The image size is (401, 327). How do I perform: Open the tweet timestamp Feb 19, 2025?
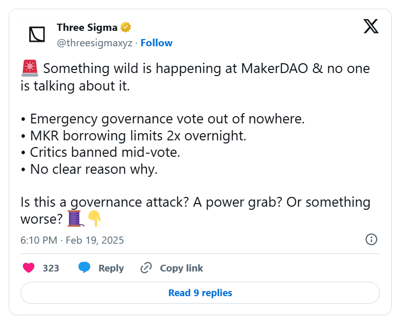click(x=72, y=240)
